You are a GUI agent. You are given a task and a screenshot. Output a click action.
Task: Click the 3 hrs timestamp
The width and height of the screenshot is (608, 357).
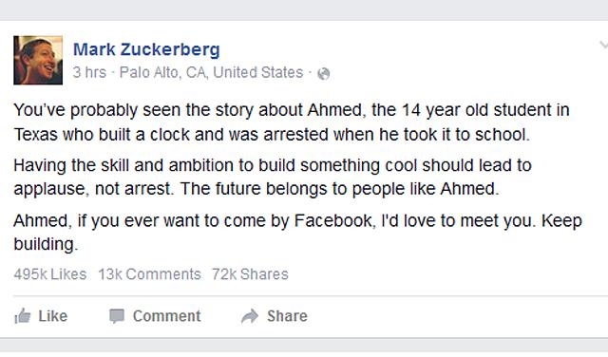tap(89, 72)
